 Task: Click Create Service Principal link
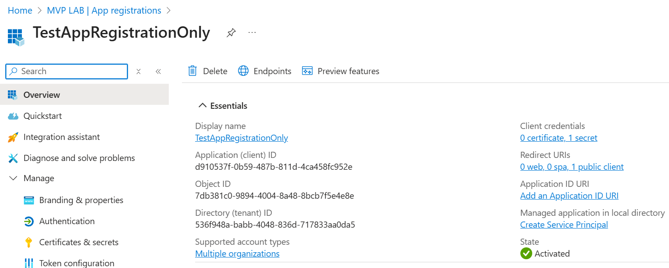click(564, 225)
